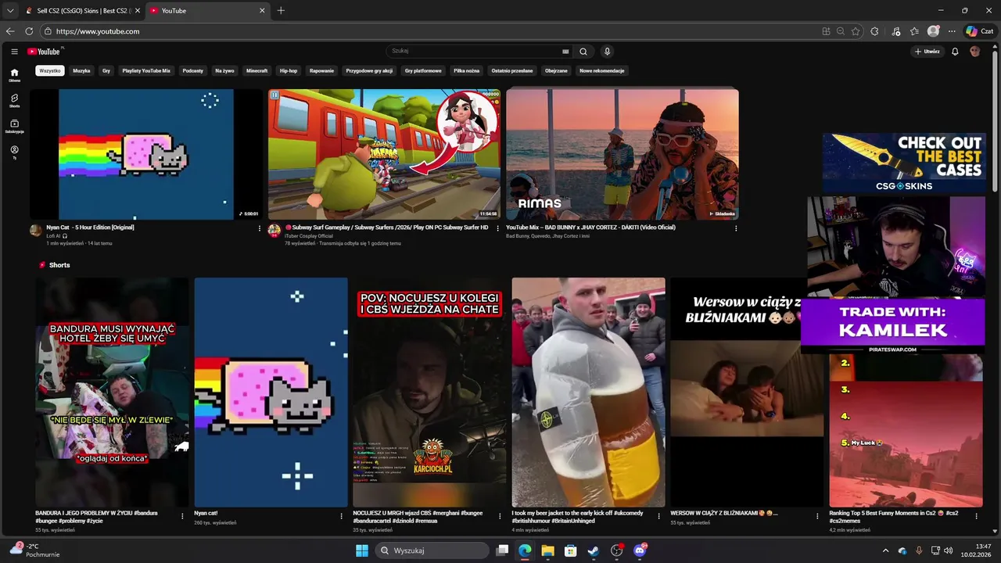Open options for beer jacket short
1001x563 pixels.
coord(658,516)
